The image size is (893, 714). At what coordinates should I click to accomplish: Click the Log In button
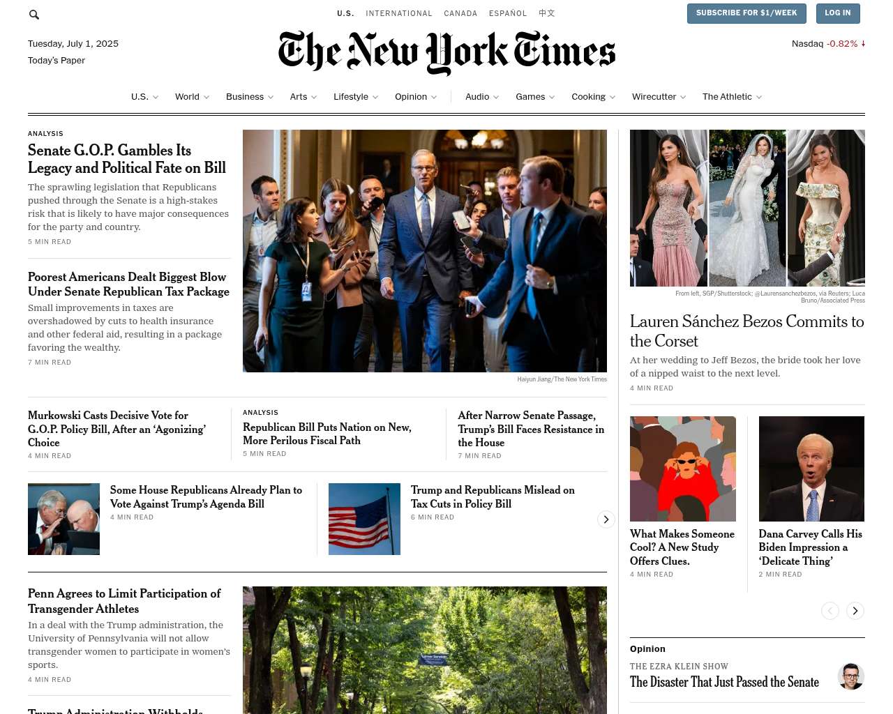(837, 13)
